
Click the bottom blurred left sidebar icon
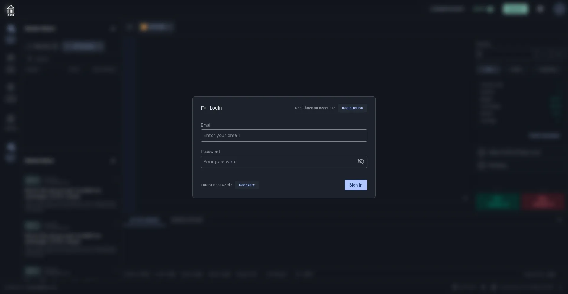[11, 147]
